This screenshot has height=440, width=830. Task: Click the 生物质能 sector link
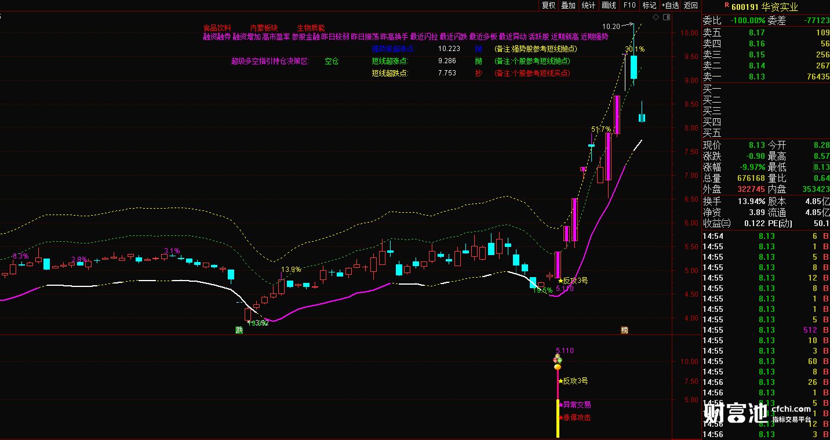pos(311,28)
